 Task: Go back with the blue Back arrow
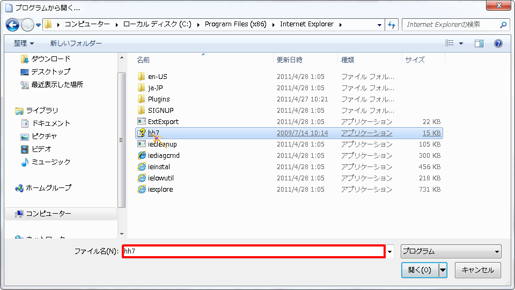(12, 25)
